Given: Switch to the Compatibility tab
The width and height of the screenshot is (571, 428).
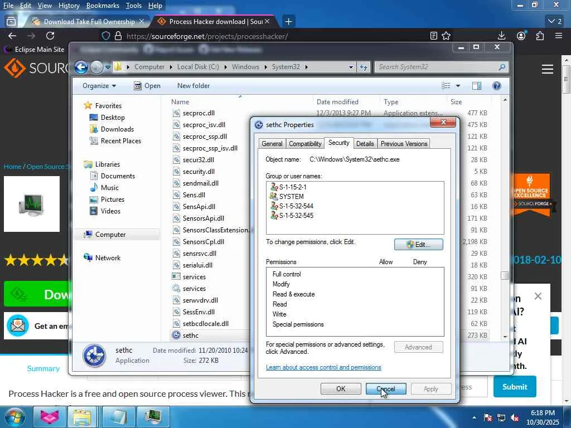Looking at the screenshot, I should point(305,144).
